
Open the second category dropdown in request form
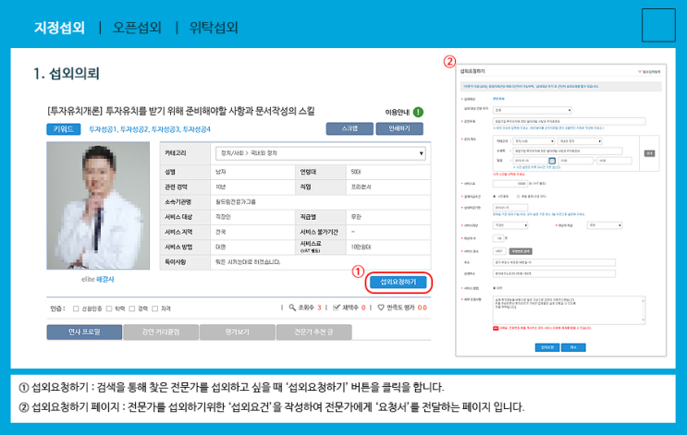tap(580, 141)
